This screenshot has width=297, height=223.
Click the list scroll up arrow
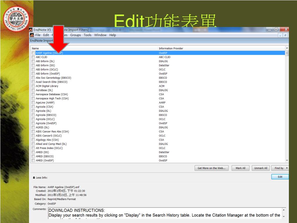287,48
